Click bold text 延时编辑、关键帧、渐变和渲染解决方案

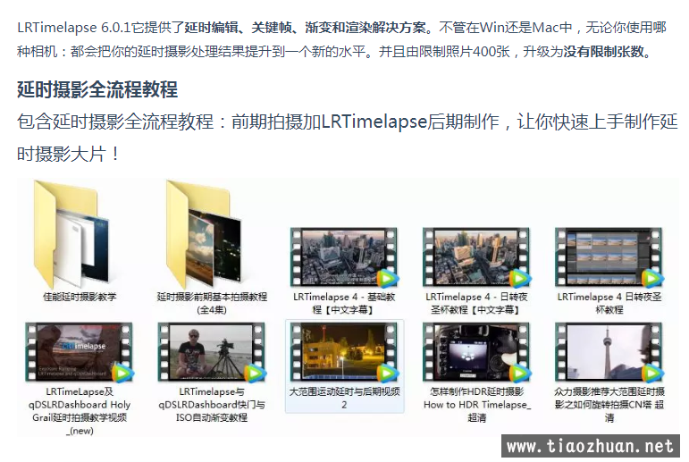point(305,28)
